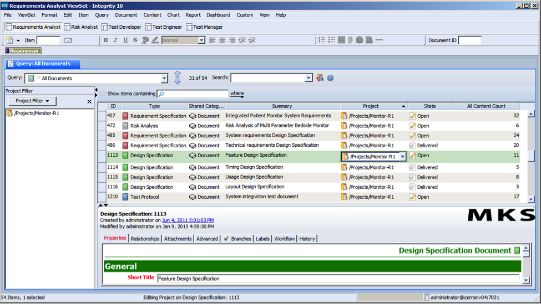Click the insert horizontal line icon
Image resolution: width=541 pixels, height=304 pixels.
[379, 40]
